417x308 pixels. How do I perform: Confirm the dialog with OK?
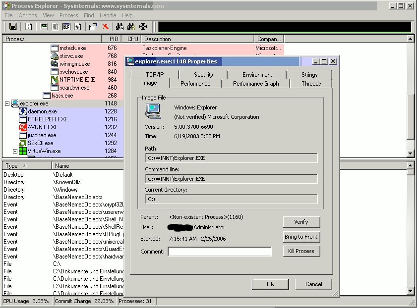pyautogui.click(x=270, y=284)
